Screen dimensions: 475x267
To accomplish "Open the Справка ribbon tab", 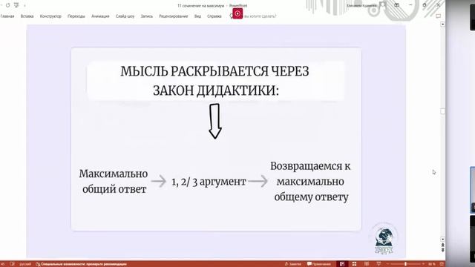I will tap(214, 16).
